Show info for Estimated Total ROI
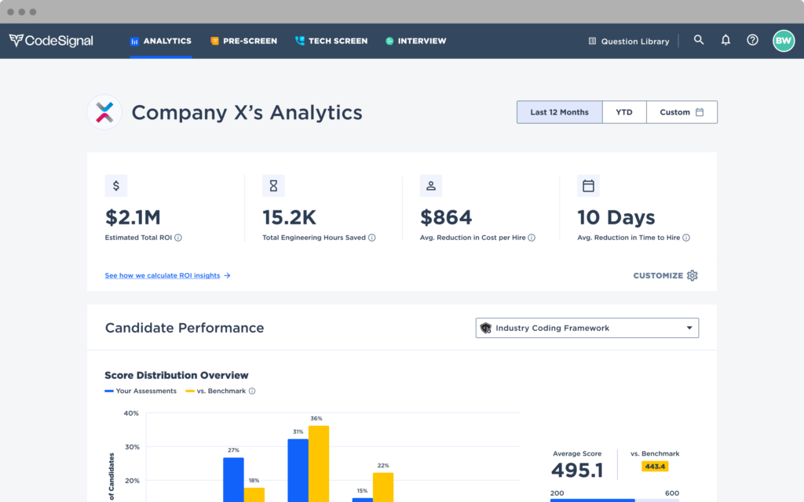Image resolution: width=804 pixels, height=502 pixels. pos(178,238)
